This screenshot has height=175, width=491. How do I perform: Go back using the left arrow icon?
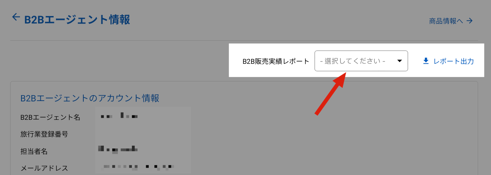tap(16, 17)
